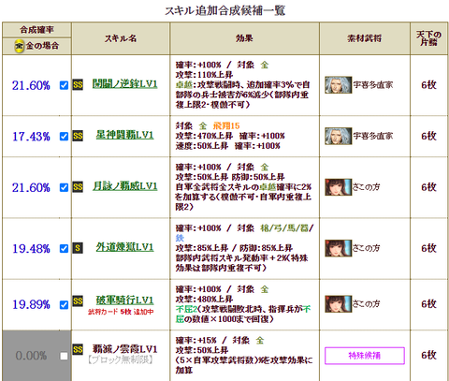The height and width of the screenshot is (381, 449).
Task: Click the SS badge beside 破軍騎行LV1
Action: click(78, 301)
